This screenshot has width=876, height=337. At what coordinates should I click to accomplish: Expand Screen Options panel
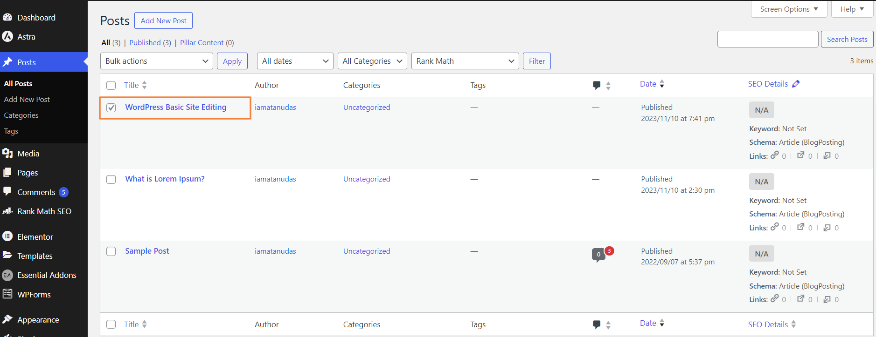pyautogui.click(x=789, y=9)
